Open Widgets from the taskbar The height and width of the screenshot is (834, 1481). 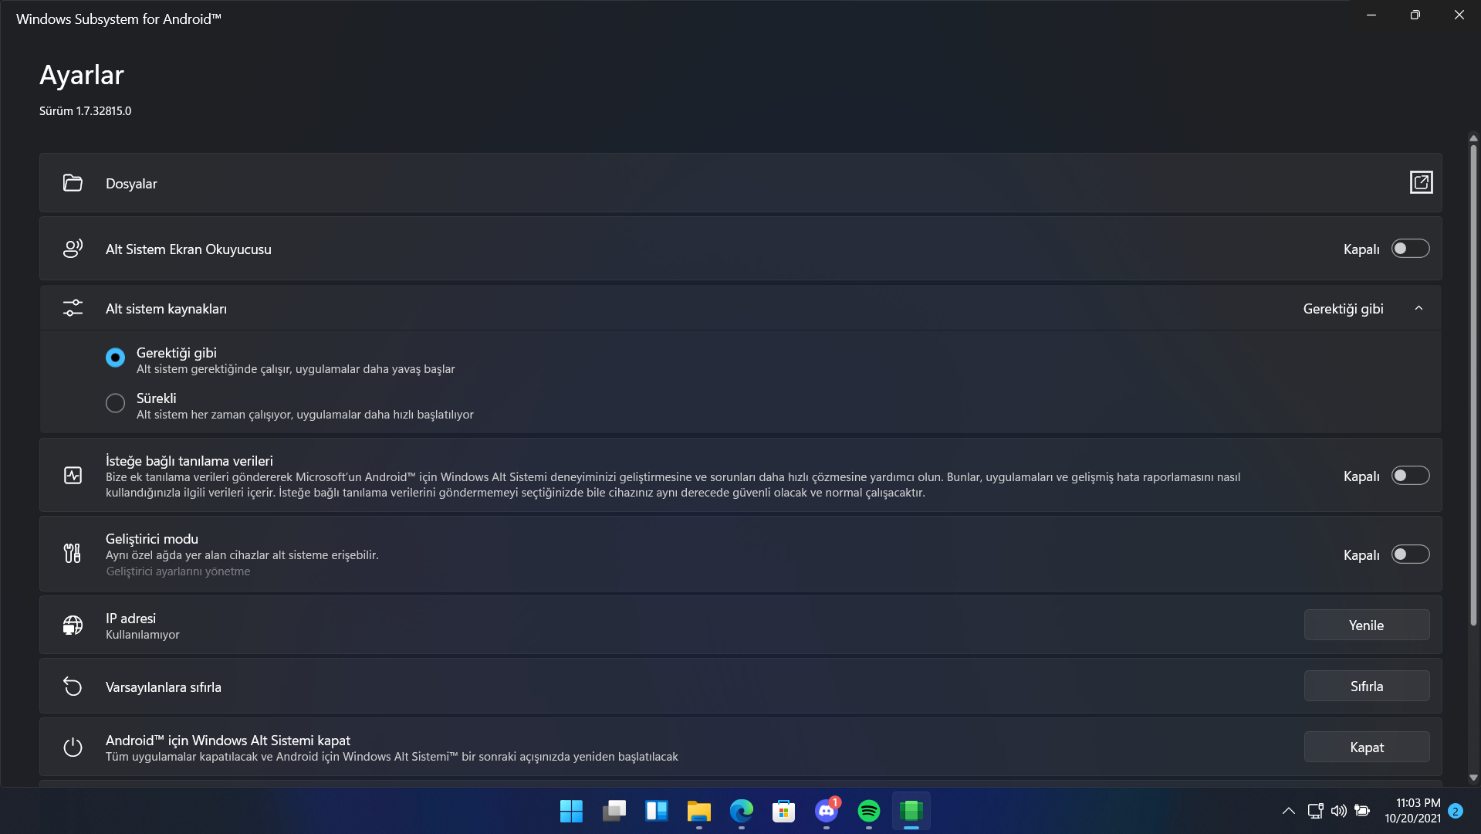[657, 811]
